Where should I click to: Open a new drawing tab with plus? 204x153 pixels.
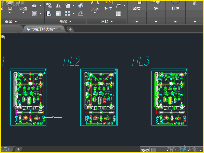(x=70, y=29)
